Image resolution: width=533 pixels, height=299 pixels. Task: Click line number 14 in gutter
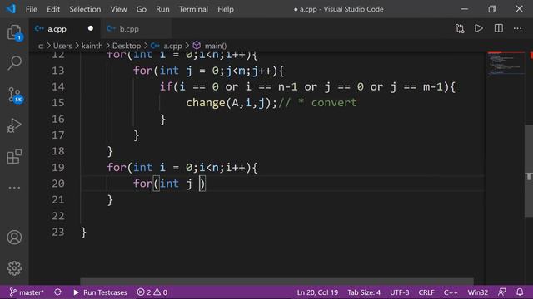pos(57,86)
